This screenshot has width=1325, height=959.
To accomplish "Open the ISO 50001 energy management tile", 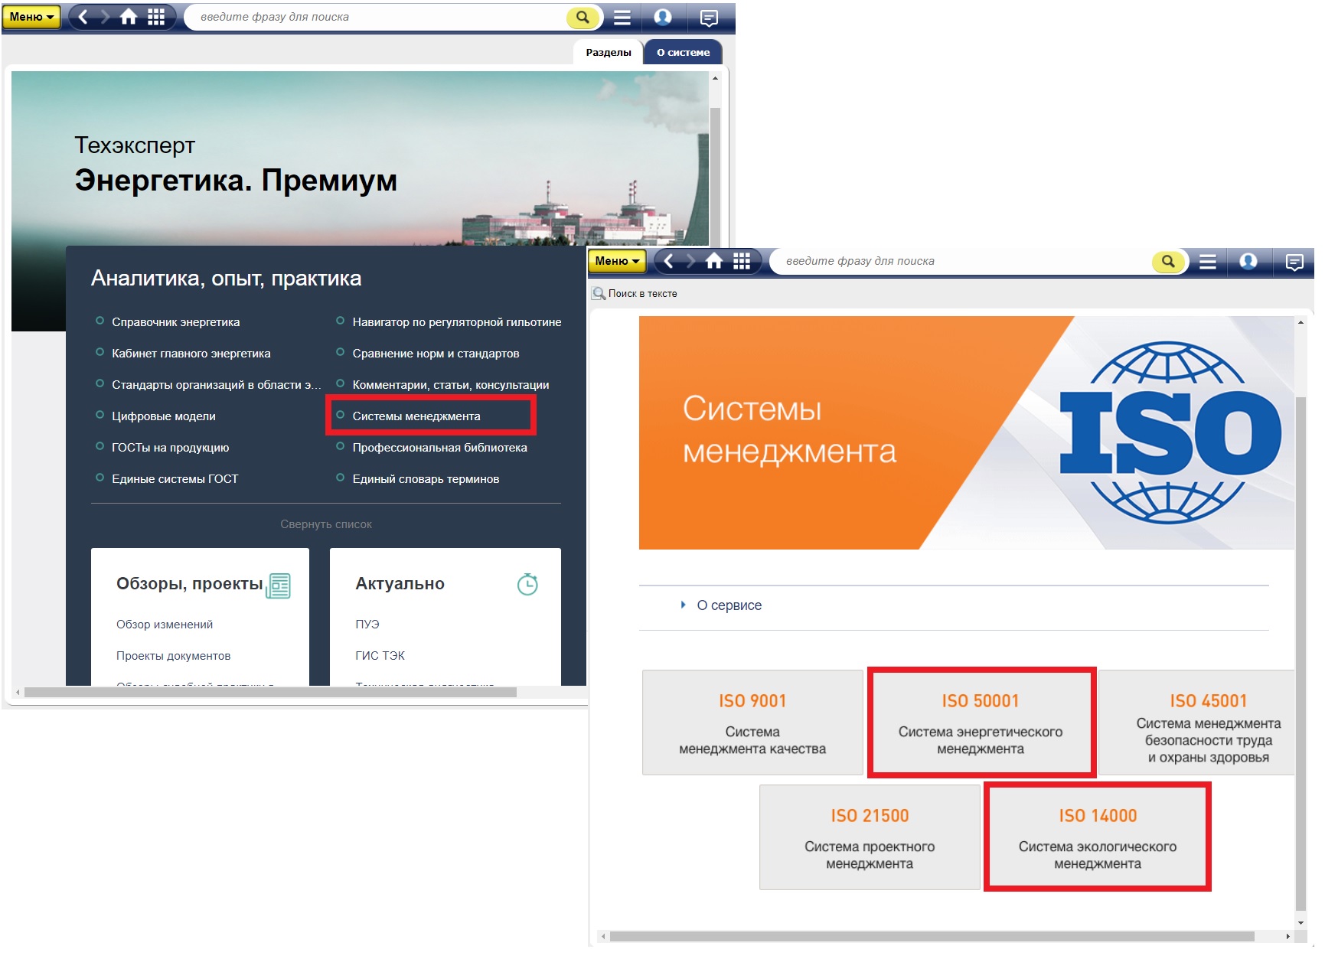I will 981,723.
